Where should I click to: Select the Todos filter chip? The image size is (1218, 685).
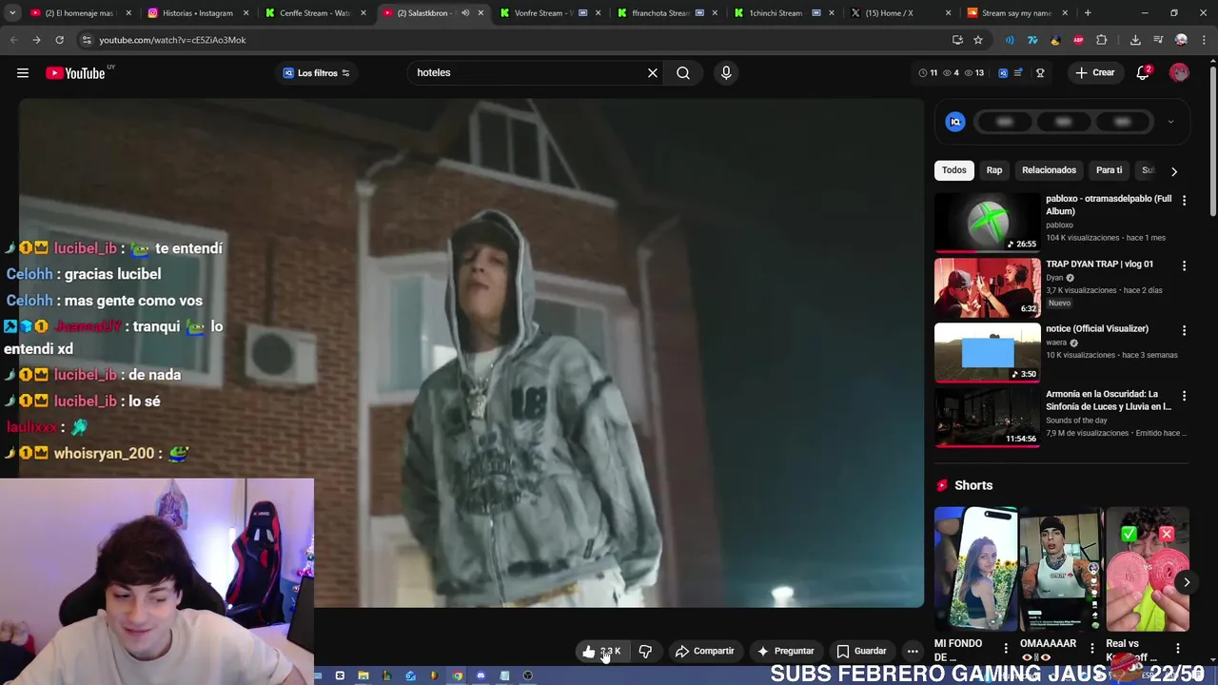click(953, 170)
